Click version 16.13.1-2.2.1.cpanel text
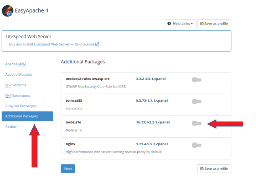The width and height of the screenshot is (256, 188). click(x=153, y=122)
